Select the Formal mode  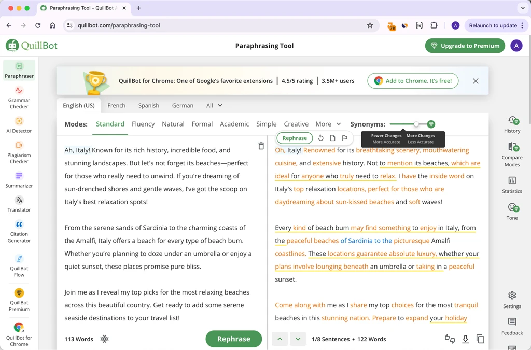pos(202,124)
